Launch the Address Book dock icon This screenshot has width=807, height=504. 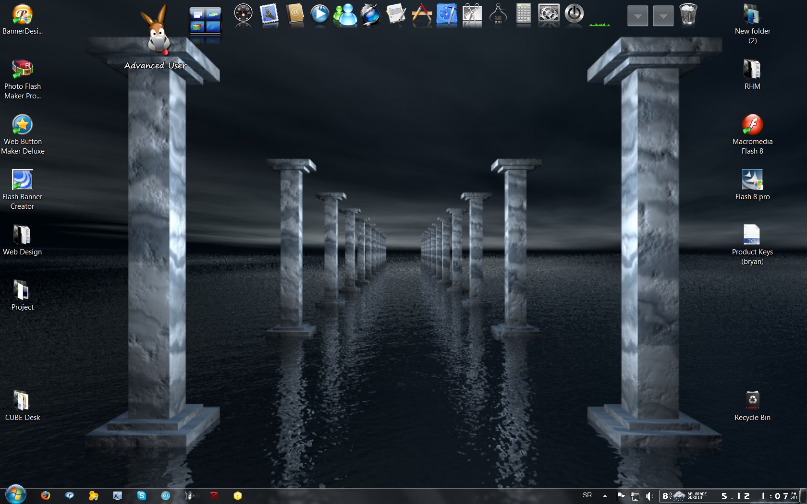[295, 14]
